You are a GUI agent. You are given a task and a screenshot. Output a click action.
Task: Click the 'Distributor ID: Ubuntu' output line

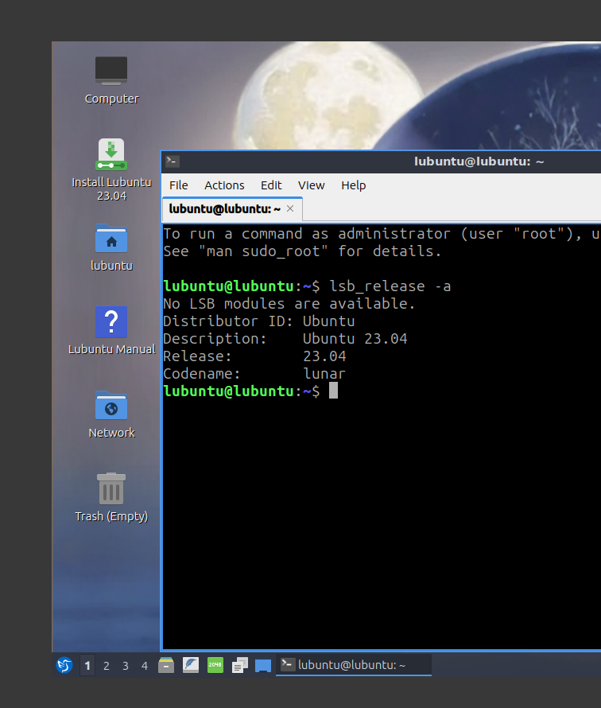pos(259,321)
